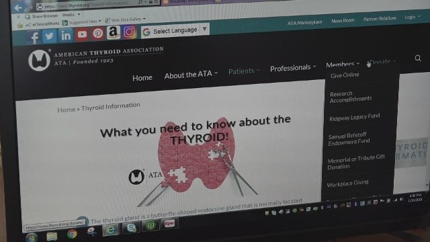Launch Chrome from the Windows taskbar
Image resolution: width=430 pixels, height=242 pixels.
pyautogui.click(x=72, y=234)
